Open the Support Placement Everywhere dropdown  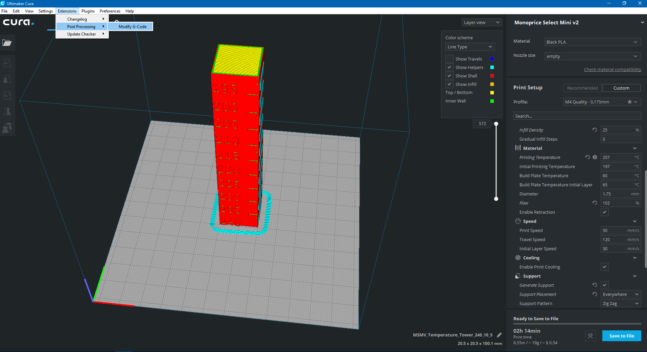621,294
